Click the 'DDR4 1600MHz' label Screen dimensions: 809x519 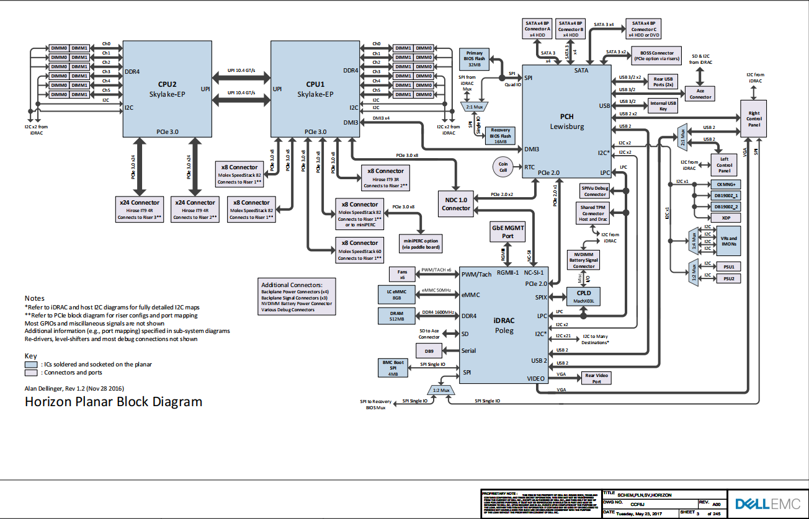pos(439,312)
